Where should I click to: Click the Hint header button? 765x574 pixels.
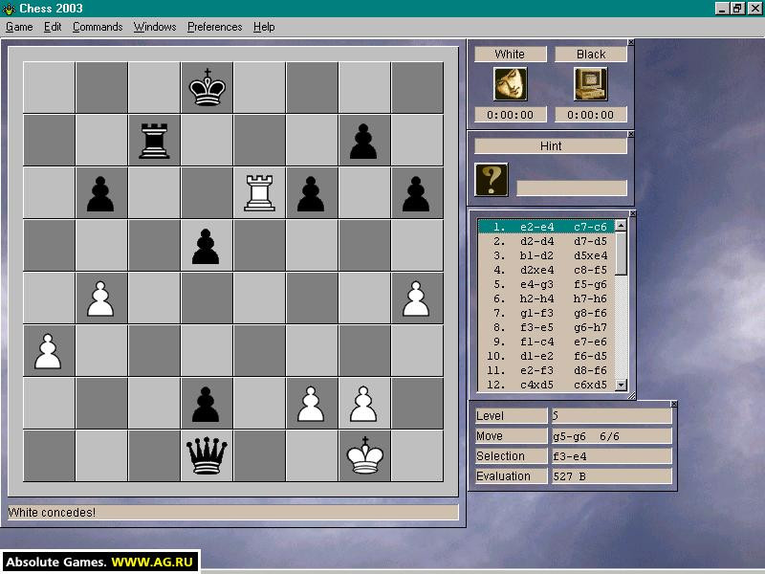(x=551, y=146)
